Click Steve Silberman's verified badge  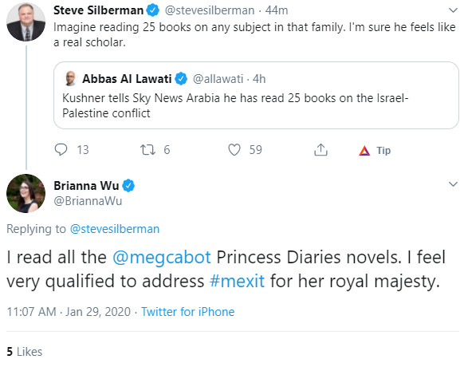coord(152,10)
